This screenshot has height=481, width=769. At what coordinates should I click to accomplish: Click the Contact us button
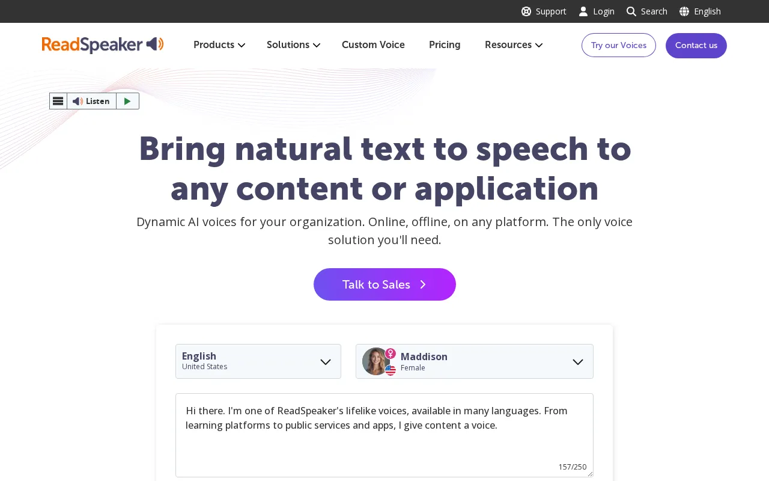[x=696, y=46]
